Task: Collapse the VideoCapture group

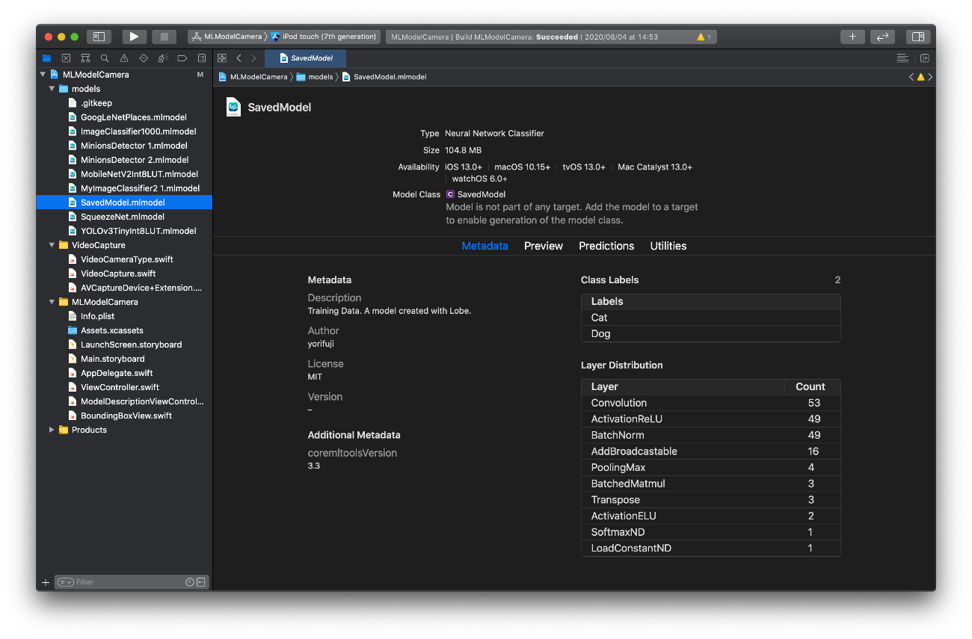Action: (x=52, y=245)
